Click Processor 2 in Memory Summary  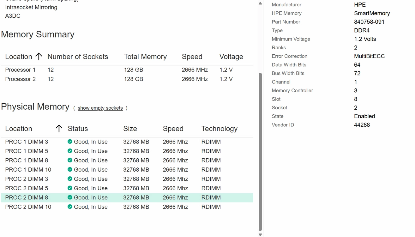pyautogui.click(x=20, y=79)
